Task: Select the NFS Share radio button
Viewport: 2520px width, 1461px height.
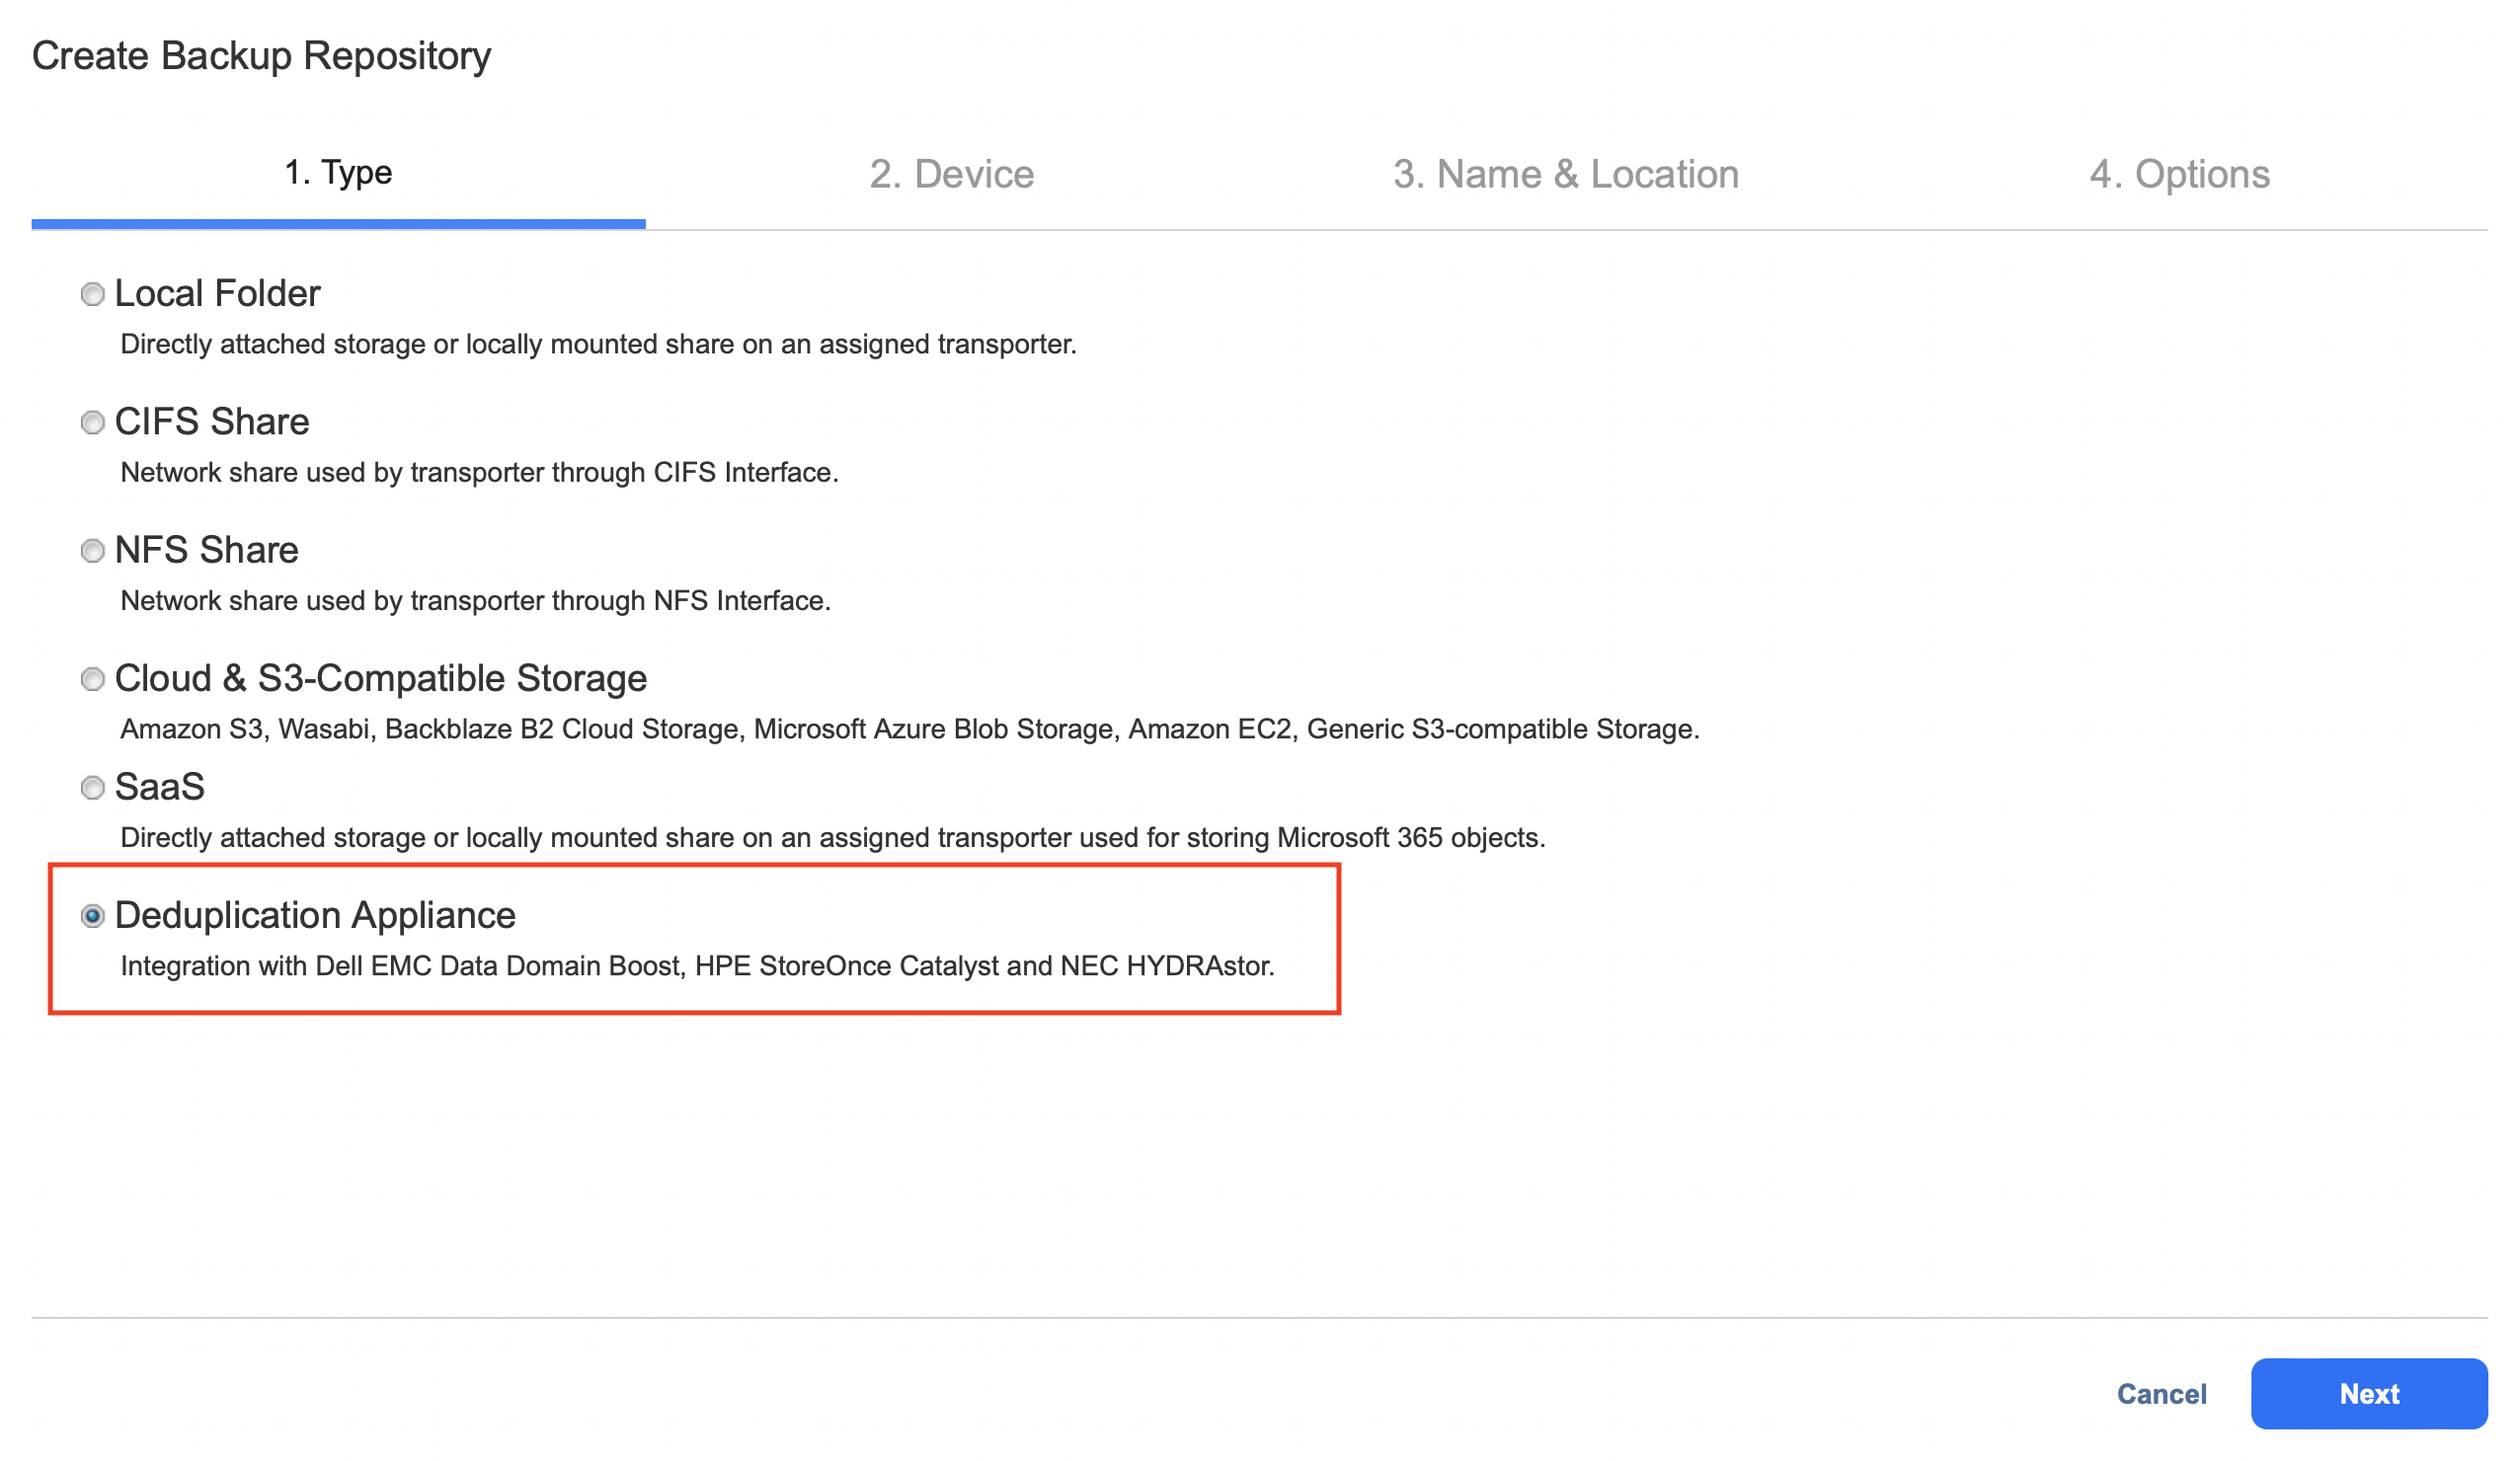Action: click(93, 551)
